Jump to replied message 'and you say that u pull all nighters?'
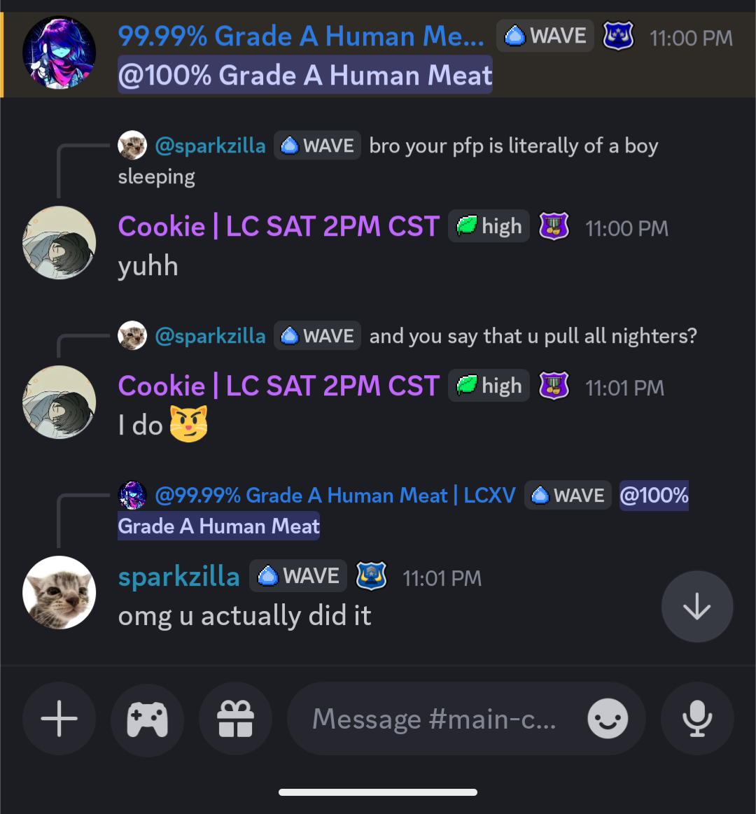Screen dimensions: 756x814 (533, 336)
